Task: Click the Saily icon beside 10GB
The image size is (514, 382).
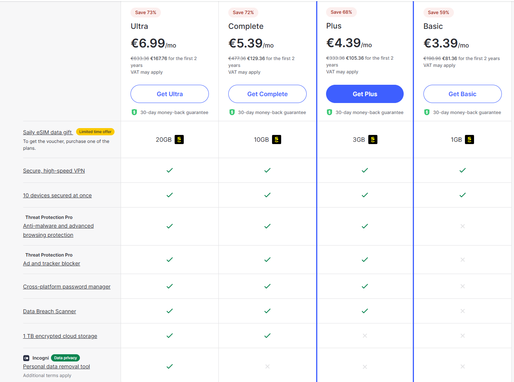Action: 277,139
